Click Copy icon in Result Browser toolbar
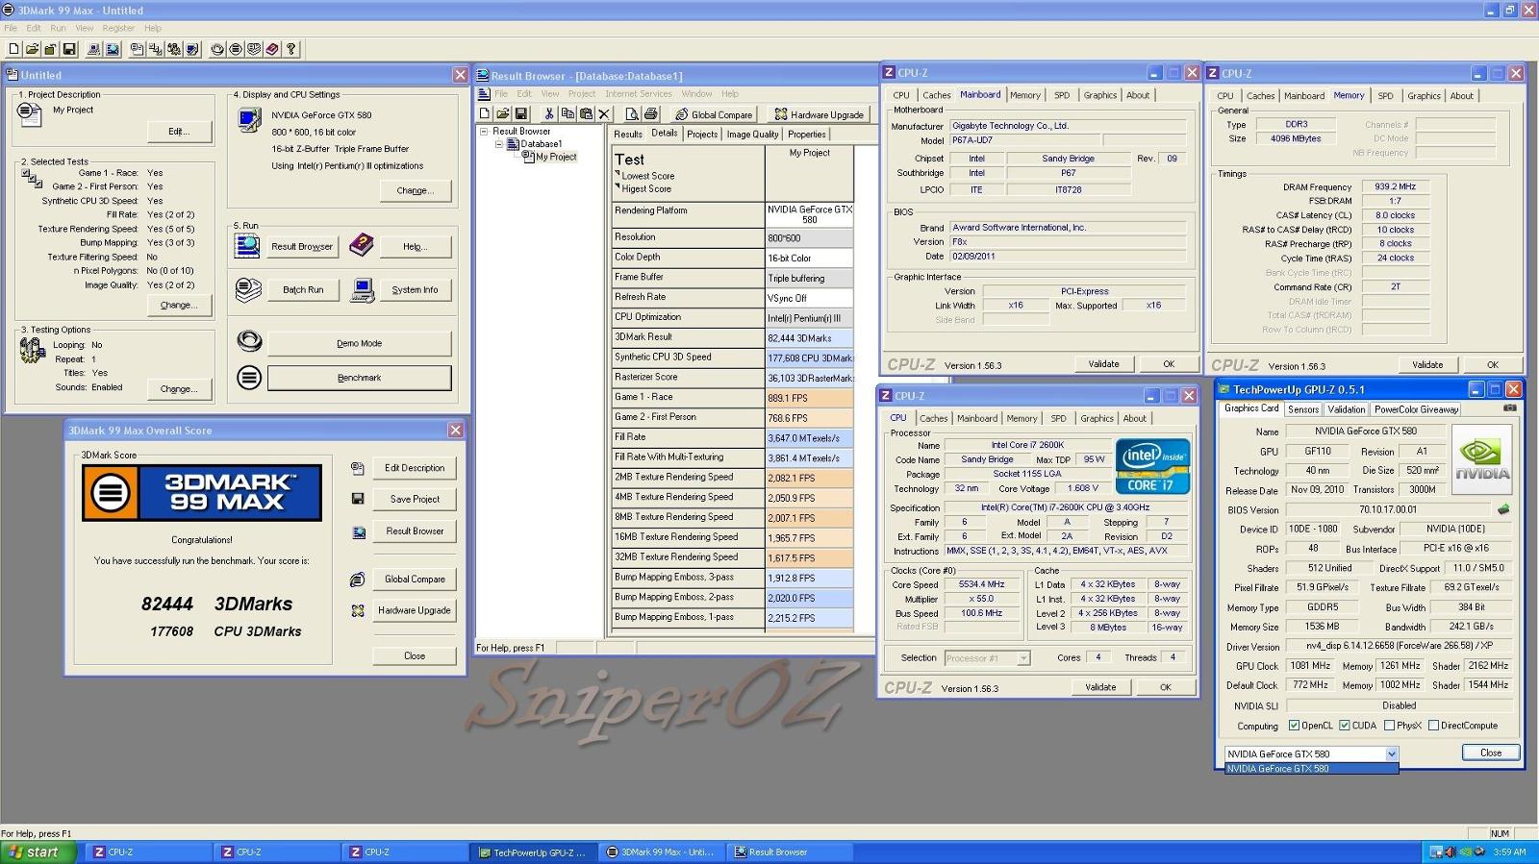This screenshot has width=1539, height=864. [568, 113]
